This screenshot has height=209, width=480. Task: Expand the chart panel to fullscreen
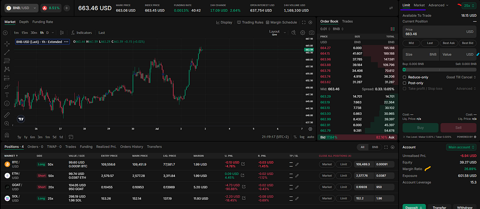(x=304, y=23)
